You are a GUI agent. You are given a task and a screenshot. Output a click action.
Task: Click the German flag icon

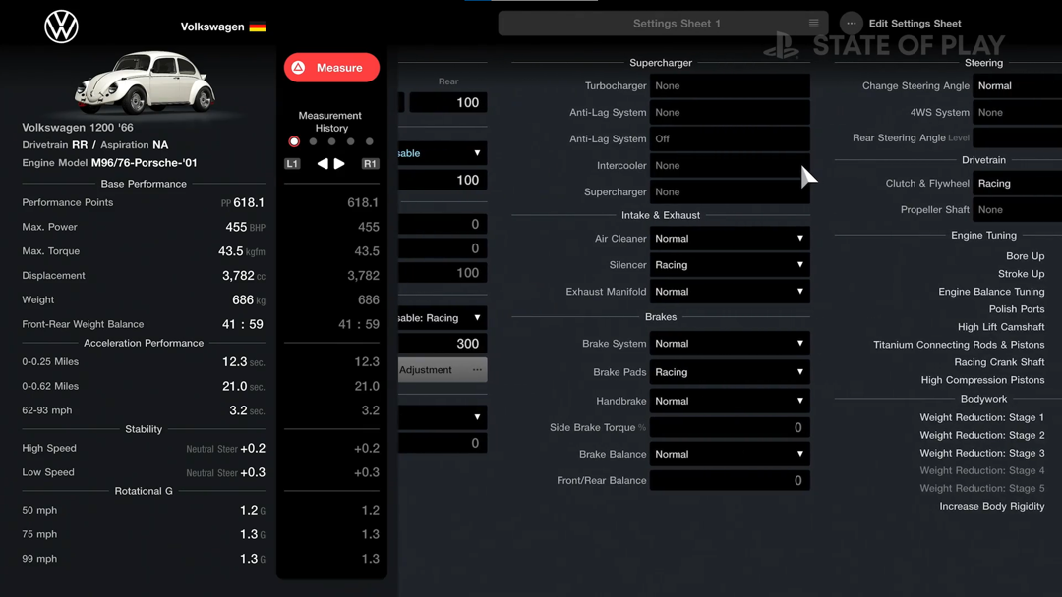(x=258, y=27)
